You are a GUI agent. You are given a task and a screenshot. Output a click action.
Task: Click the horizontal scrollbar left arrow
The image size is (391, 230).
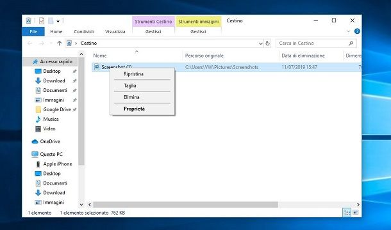pos(90,204)
